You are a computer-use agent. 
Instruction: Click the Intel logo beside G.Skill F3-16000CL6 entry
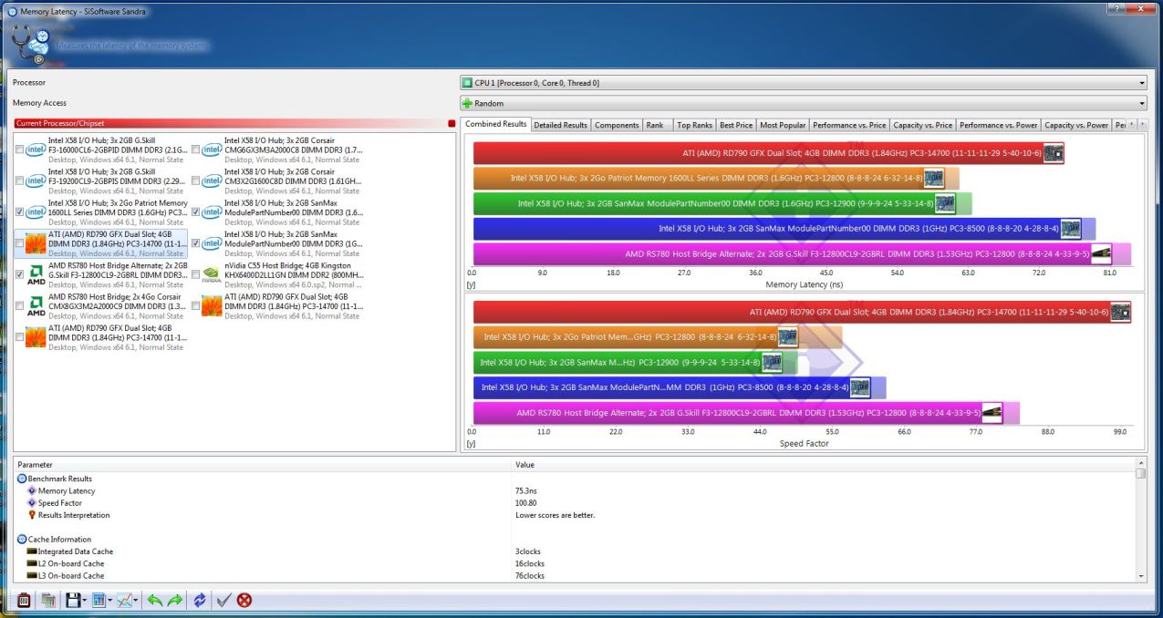(x=36, y=149)
